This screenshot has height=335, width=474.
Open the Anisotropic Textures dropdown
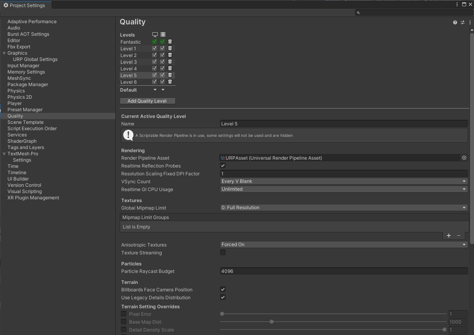click(344, 245)
